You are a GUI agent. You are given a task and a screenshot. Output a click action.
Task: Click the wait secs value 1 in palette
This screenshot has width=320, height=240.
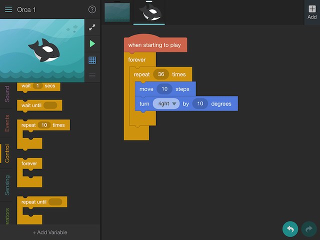[x=37, y=85]
